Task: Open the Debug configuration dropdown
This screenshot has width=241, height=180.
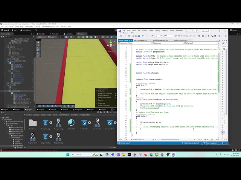Action: tap(155, 36)
